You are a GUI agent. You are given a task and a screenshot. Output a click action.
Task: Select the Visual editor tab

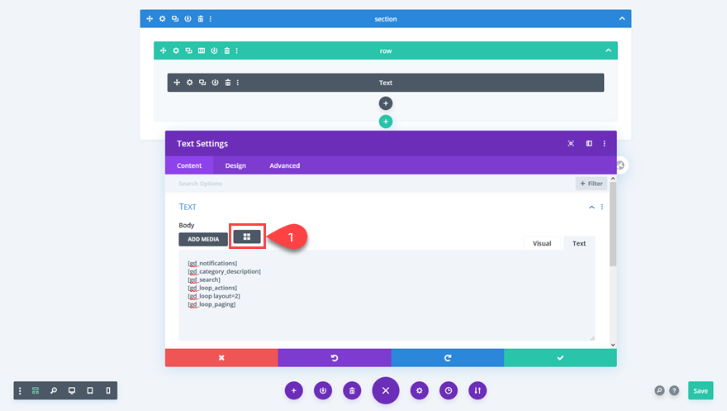point(542,243)
